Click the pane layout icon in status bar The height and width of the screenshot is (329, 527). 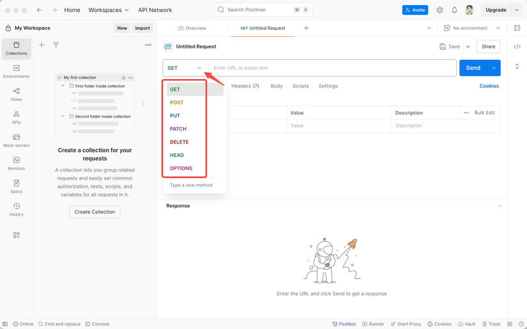pos(510,324)
